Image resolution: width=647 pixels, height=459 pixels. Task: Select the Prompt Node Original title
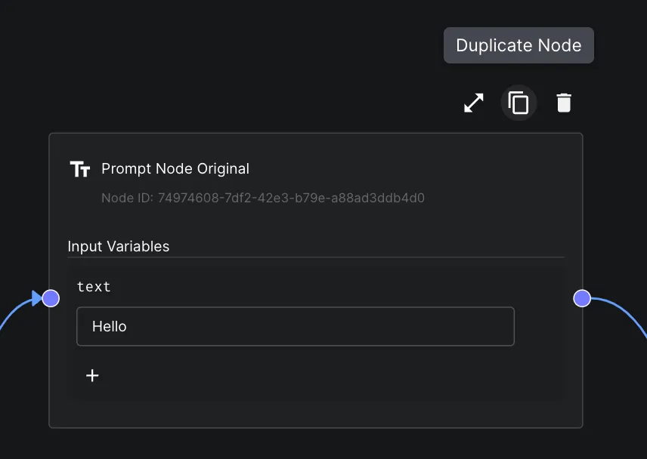click(x=175, y=168)
